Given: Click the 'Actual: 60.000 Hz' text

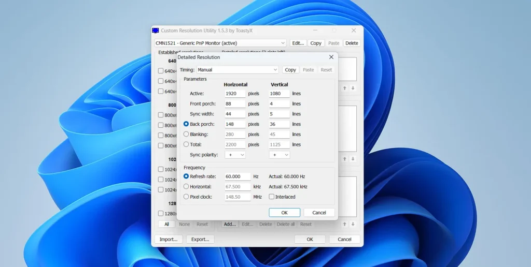Looking at the screenshot, I should [287, 176].
